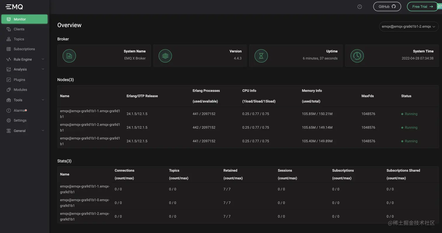
Task: Click the Tools briefcase icon
Action: [9, 100]
